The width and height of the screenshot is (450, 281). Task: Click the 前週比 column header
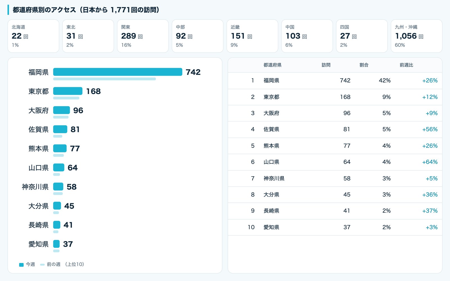click(406, 65)
